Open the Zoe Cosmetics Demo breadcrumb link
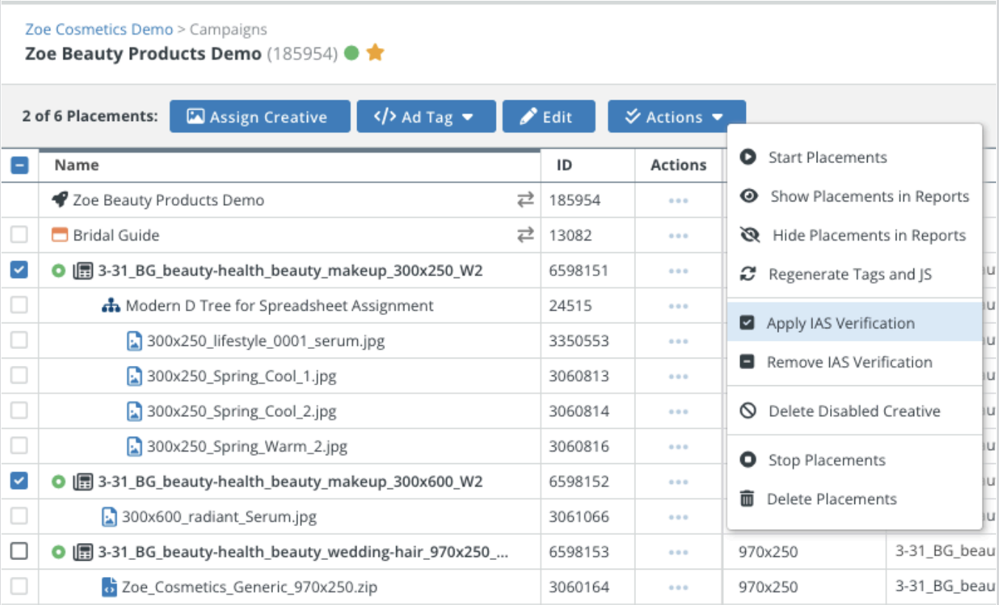The height and width of the screenshot is (605, 999). point(99,30)
